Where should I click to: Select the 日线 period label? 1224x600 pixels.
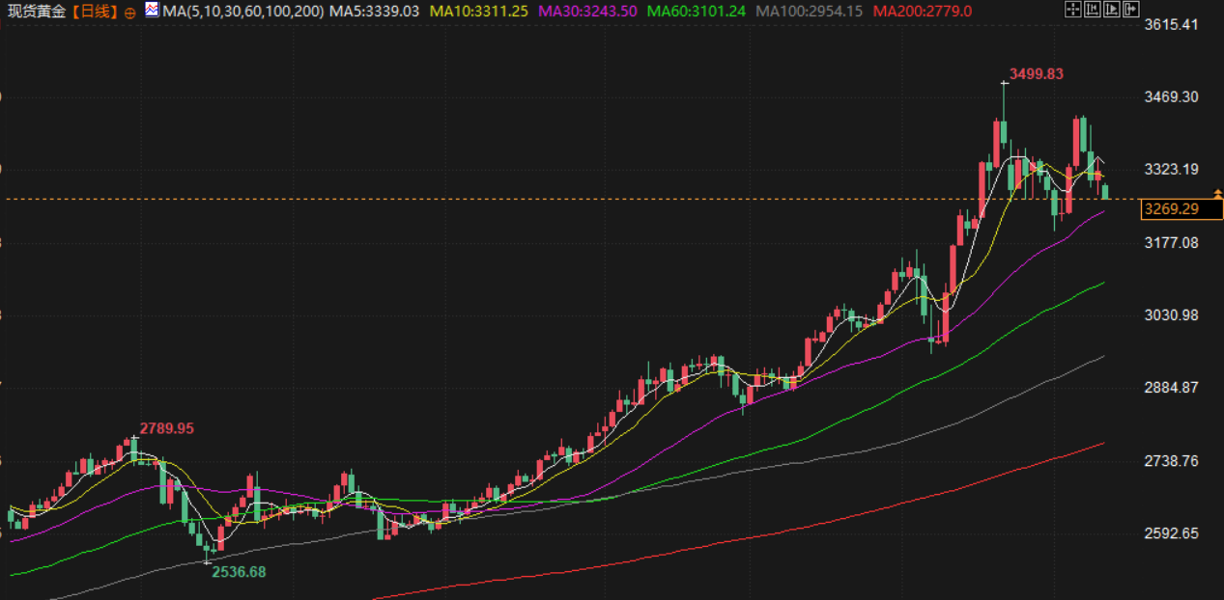(x=95, y=12)
